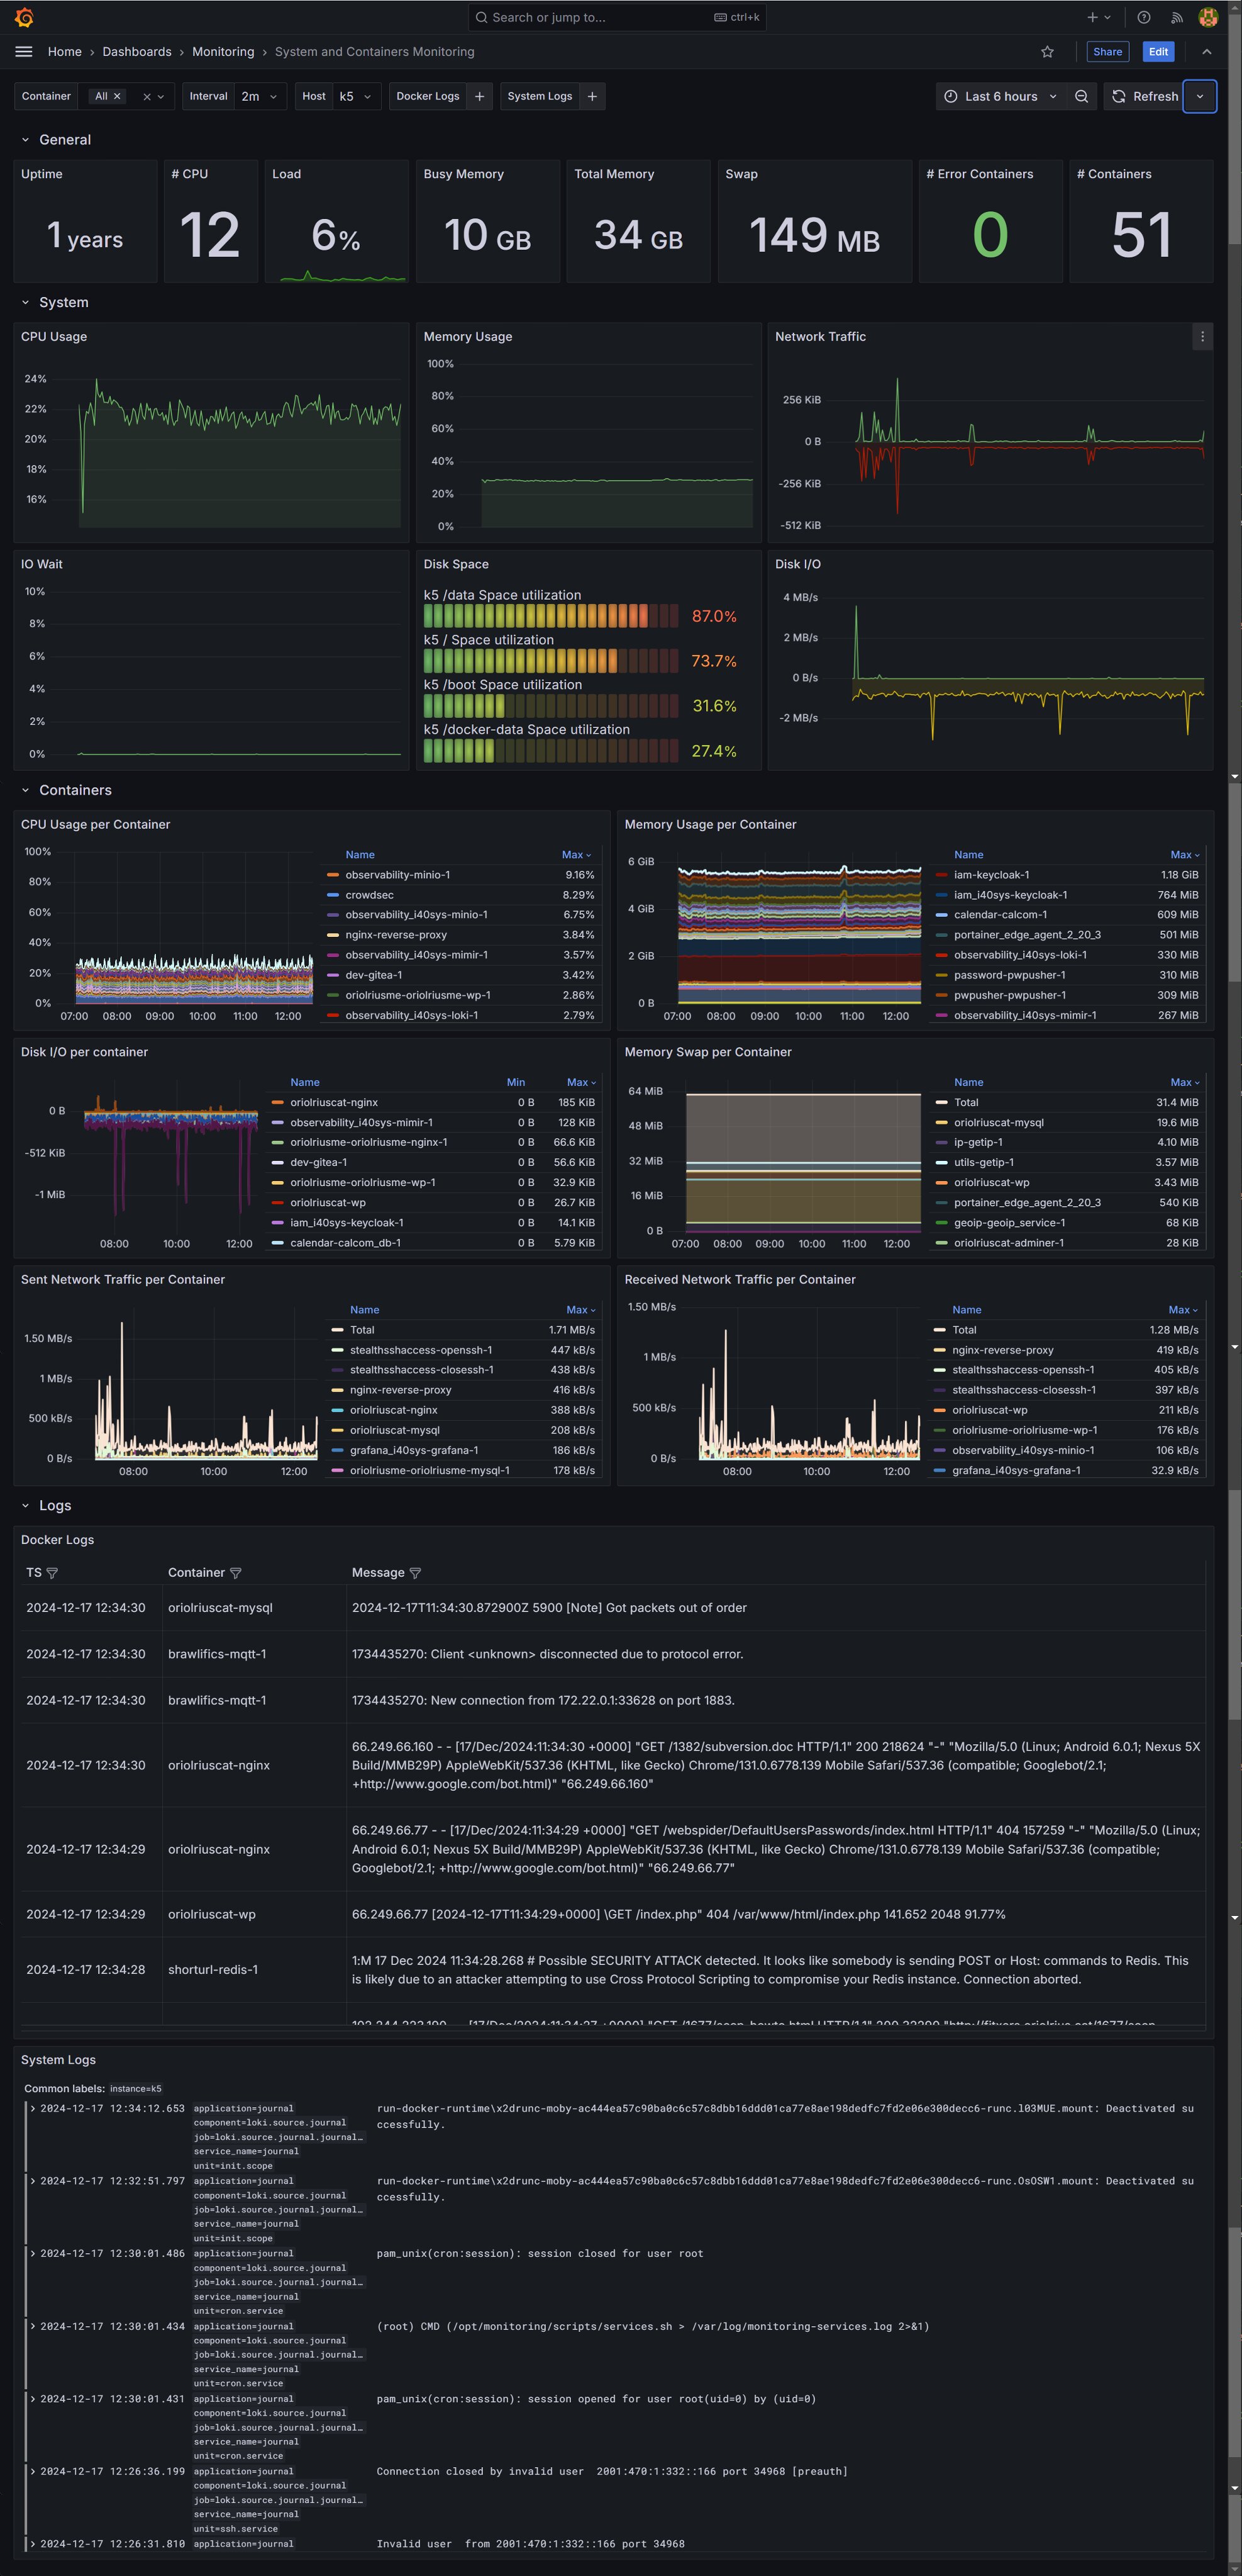Open the Interval 2m dropdown
The width and height of the screenshot is (1242, 2576).
tap(259, 97)
